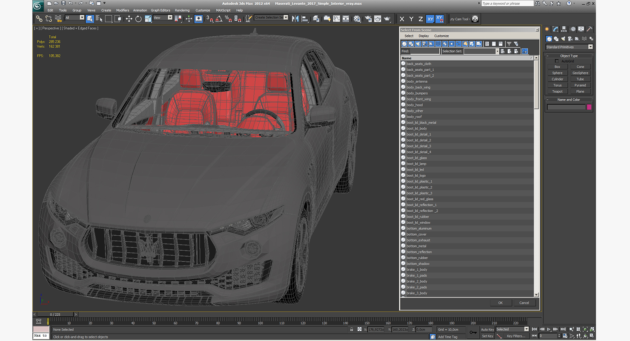Open the MAXScript menu

click(x=223, y=10)
